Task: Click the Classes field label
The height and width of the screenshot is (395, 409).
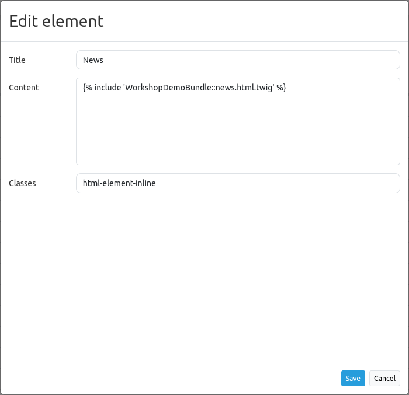Action: click(x=22, y=183)
